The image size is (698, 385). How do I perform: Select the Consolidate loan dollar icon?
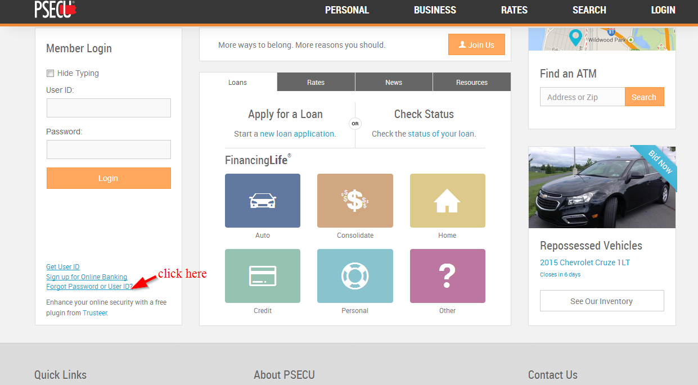tap(355, 201)
